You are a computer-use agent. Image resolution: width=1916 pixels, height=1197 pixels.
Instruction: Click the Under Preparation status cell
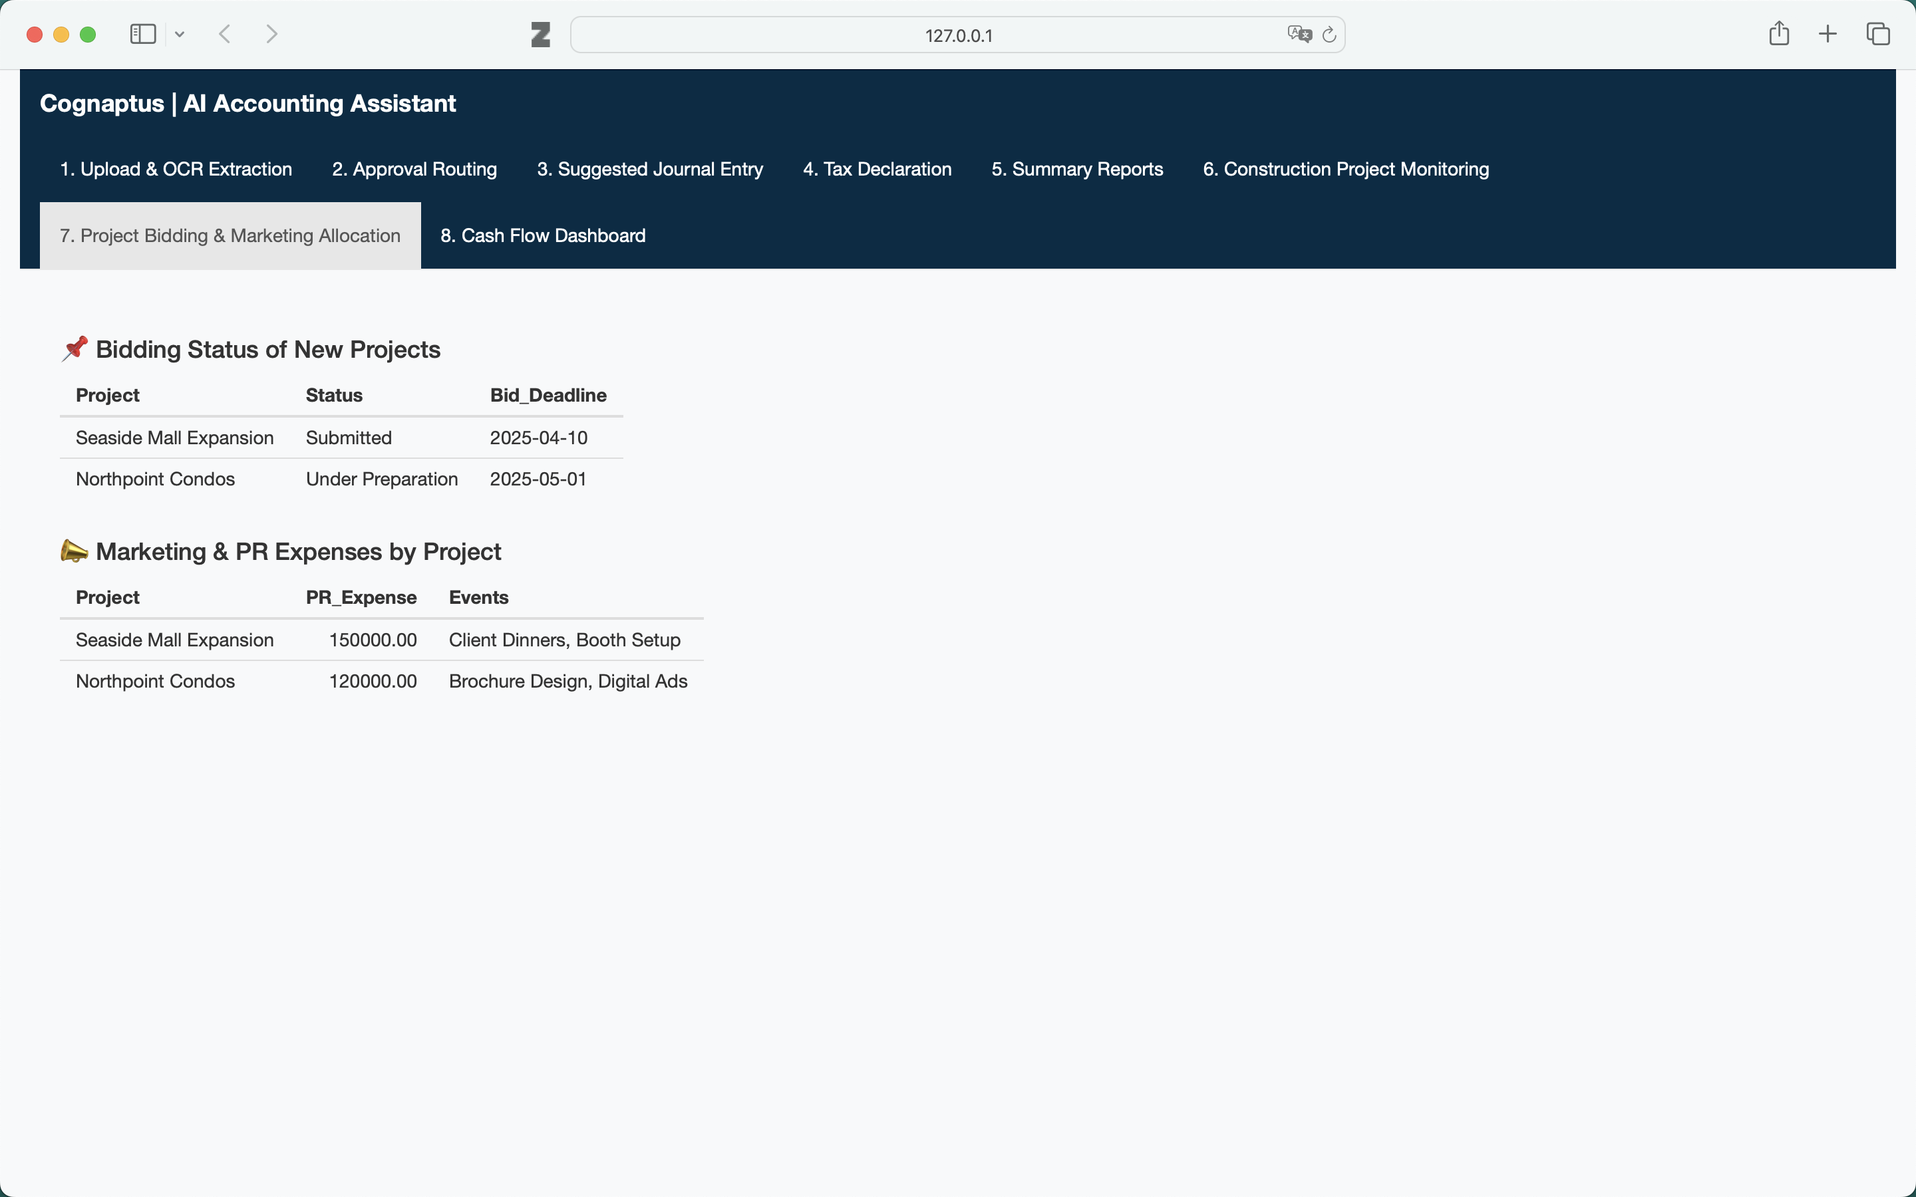point(382,479)
